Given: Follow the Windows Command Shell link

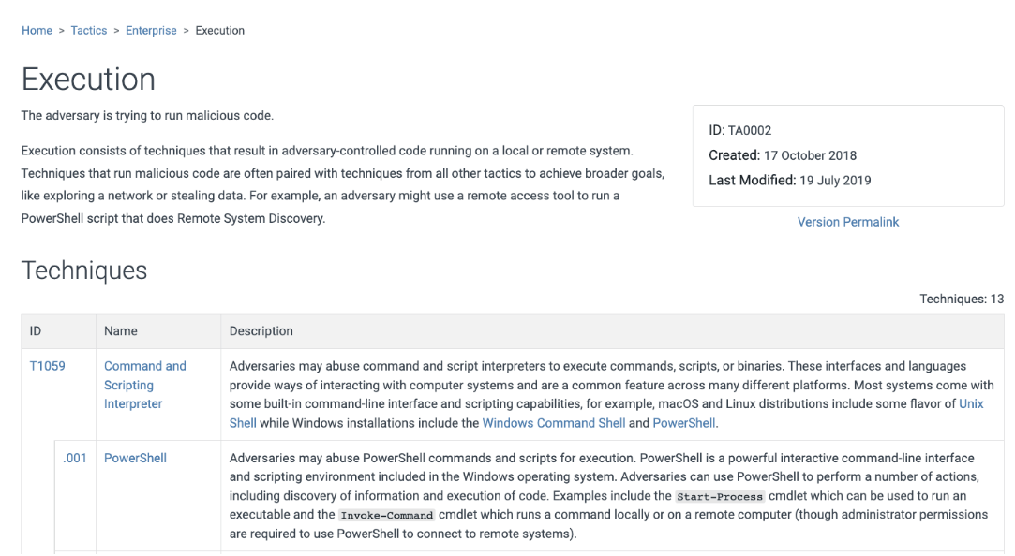Looking at the screenshot, I should tap(553, 423).
